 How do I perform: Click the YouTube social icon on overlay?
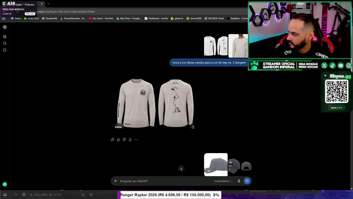(341, 66)
